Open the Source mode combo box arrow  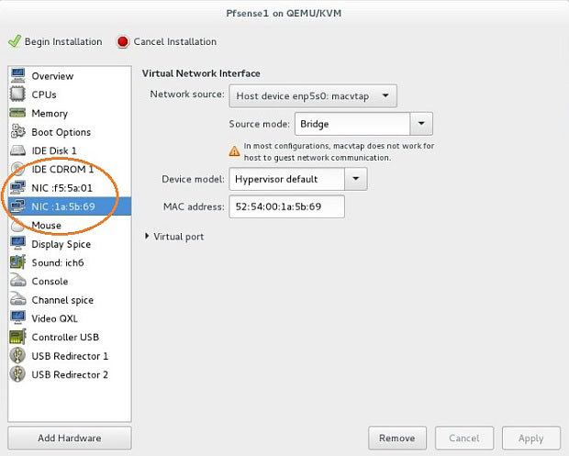tap(421, 124)
